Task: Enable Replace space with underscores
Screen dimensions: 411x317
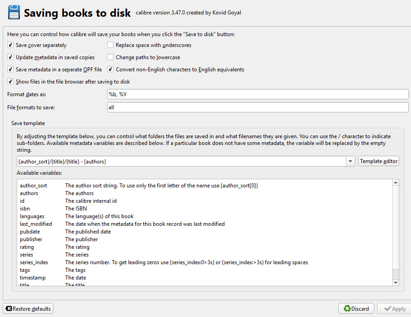Action: pos(110,45)
